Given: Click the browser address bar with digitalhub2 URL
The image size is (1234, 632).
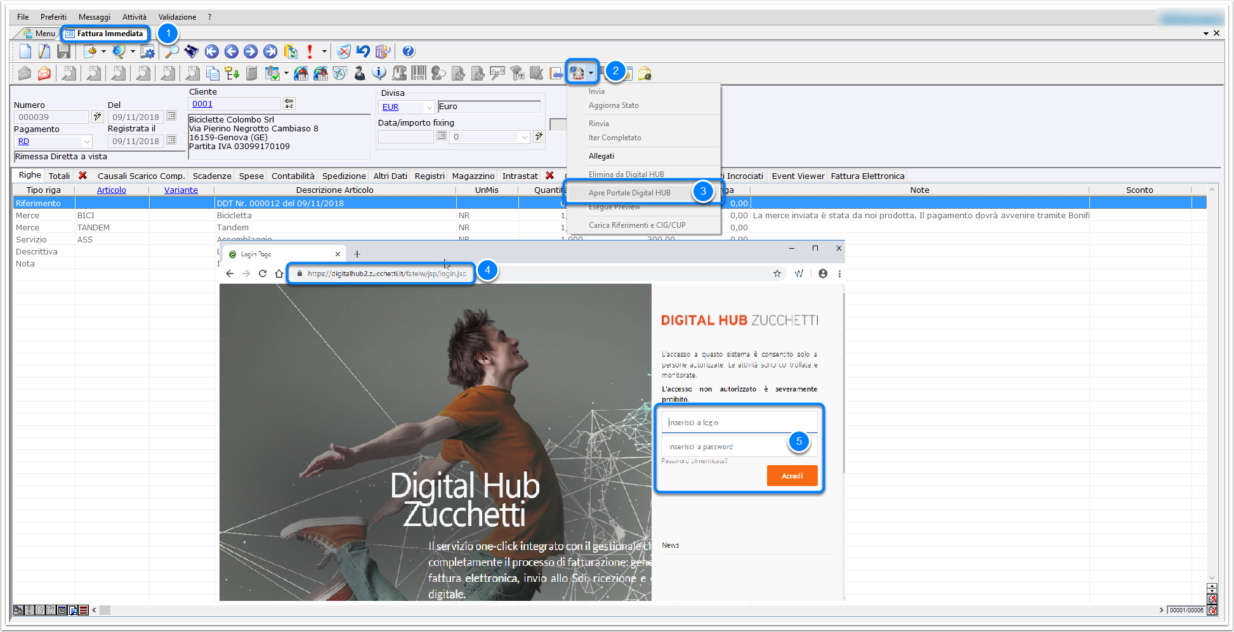Looking at the screenshot, I should [x=387, y=273].
